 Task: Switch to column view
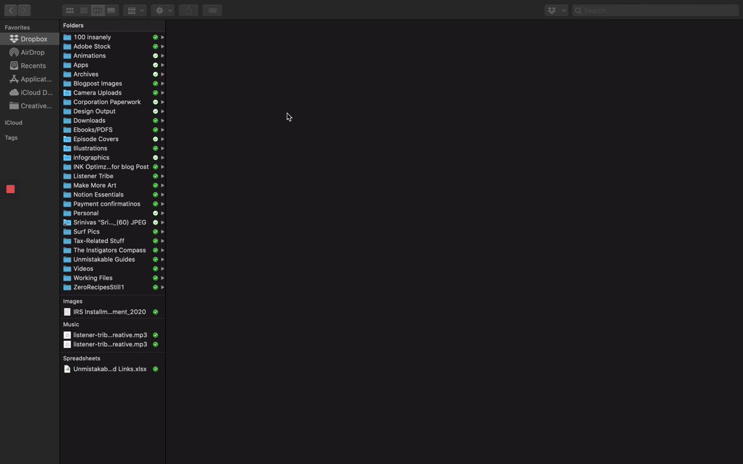point(97,10)
